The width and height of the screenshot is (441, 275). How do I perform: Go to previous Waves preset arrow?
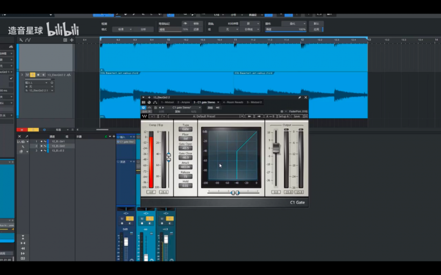point(249,117)
